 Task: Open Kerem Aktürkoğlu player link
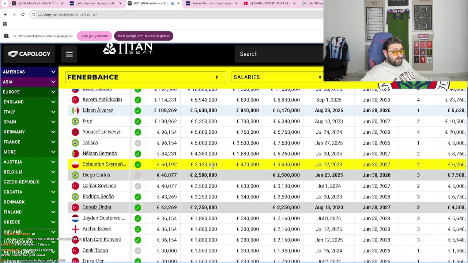(102, 99)
